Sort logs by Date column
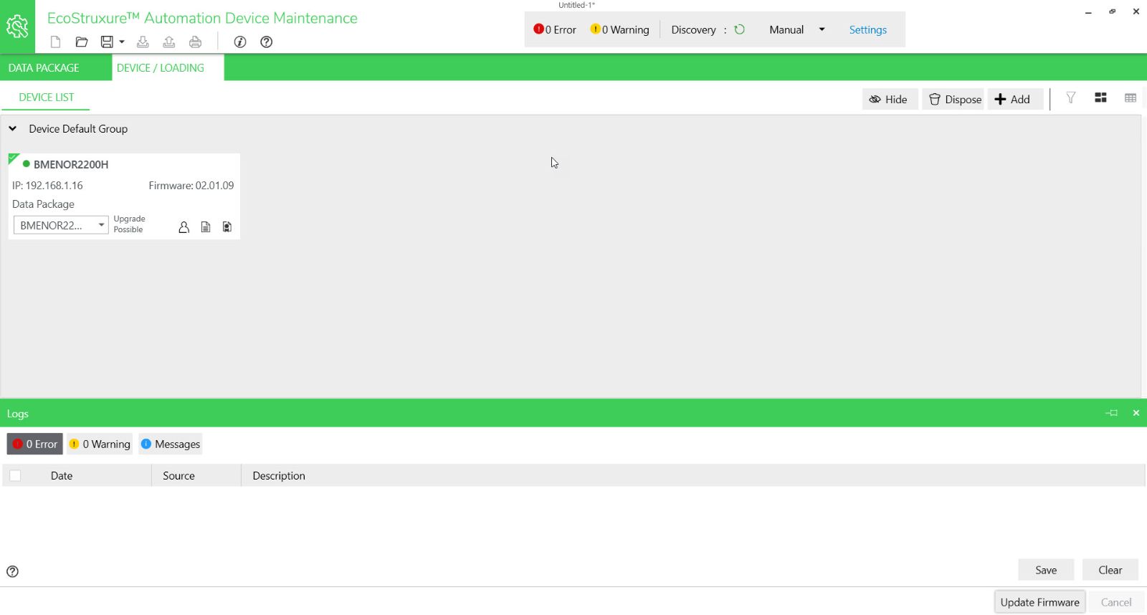Screen dimensions: 1147x615 pyautogui.click(x=62, y=475)
